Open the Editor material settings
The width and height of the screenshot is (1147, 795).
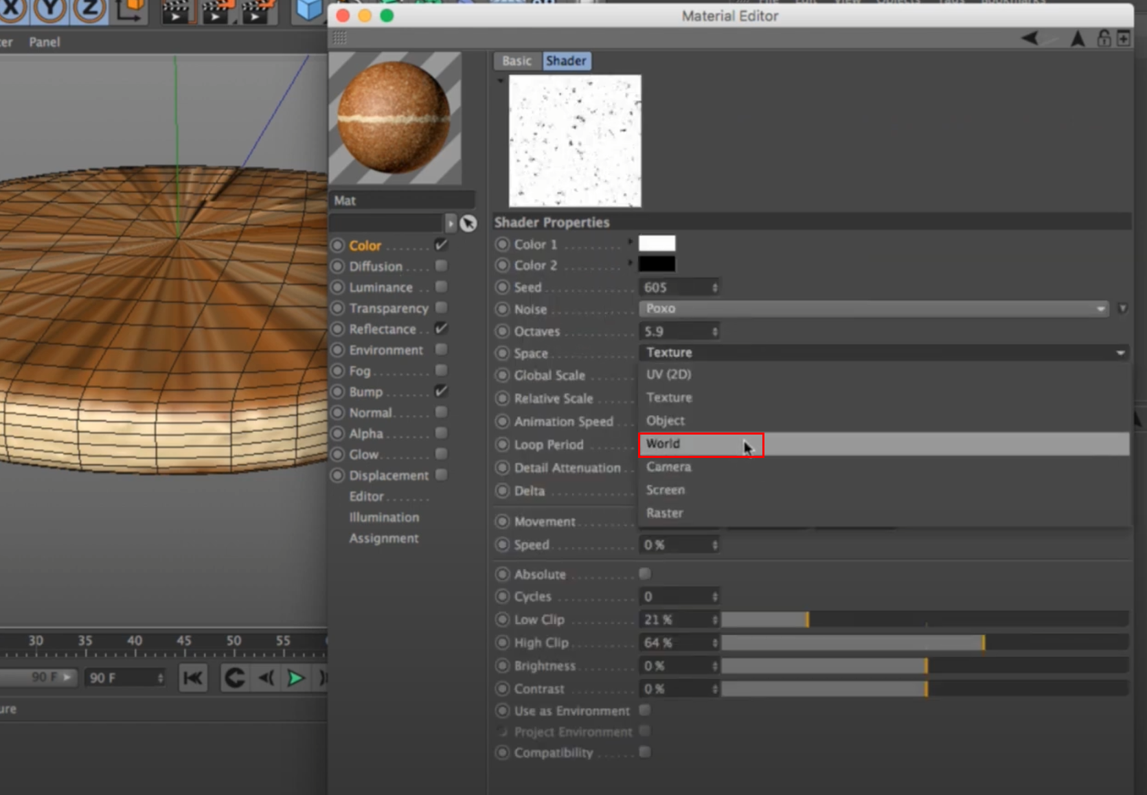click(367, 496)
